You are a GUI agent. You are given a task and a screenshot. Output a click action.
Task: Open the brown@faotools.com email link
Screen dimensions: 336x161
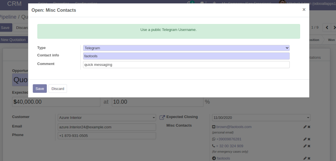coord(234,127)
